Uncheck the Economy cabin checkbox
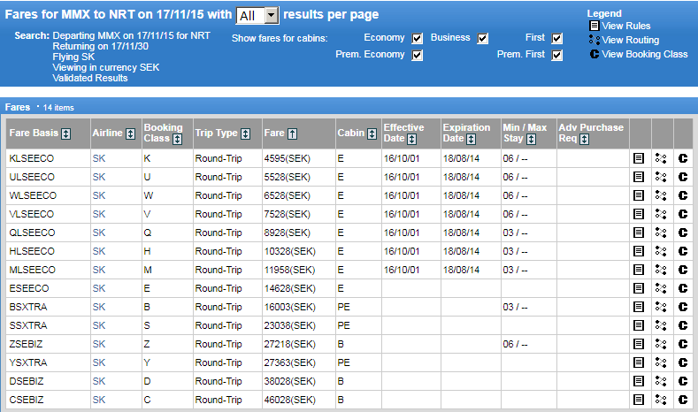 click(x=418, y=38)
